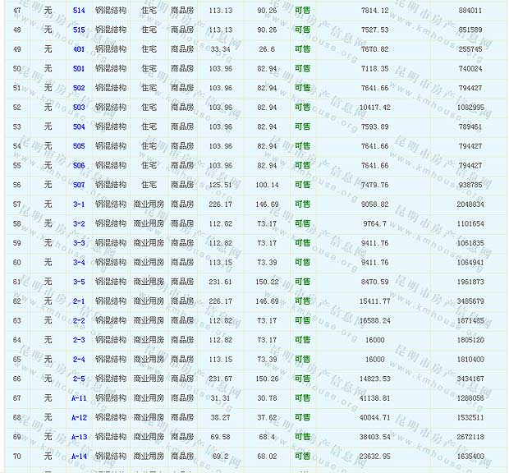Click unit A-14 link

79,457
